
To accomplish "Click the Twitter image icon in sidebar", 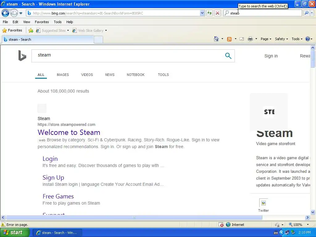I will pyautogui.click(x=264, y=203).
